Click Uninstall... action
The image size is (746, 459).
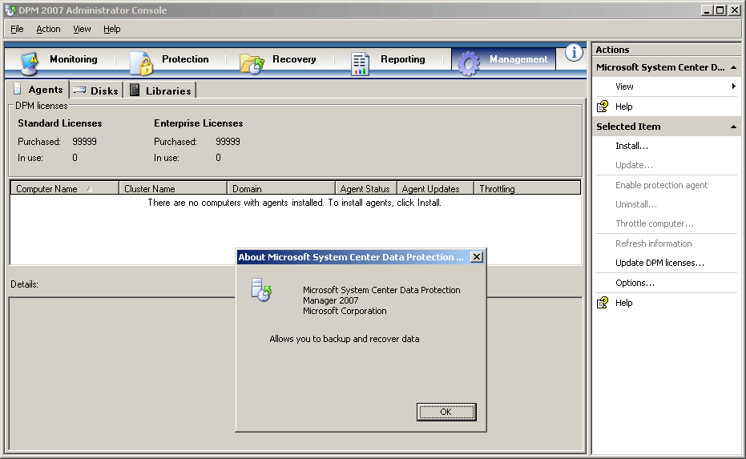tap(635, 204)
